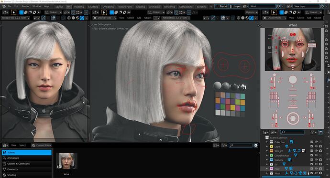The height and width of the screenshot is (178, 330).
Task: Click the light data icon on Light row
Action: [x=286, y=147]
